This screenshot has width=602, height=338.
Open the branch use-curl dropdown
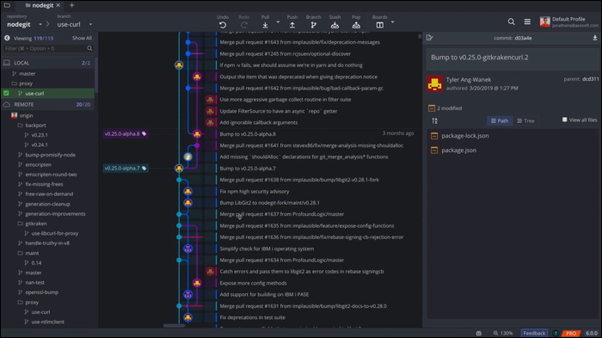click(90, 24)
